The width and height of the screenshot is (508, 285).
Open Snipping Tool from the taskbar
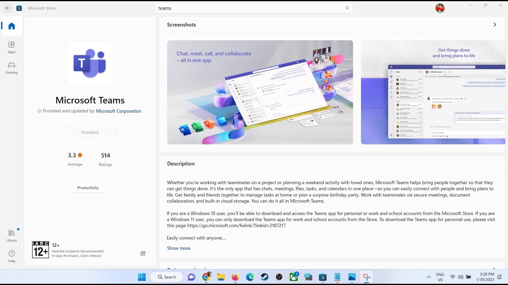click(366, 277)
